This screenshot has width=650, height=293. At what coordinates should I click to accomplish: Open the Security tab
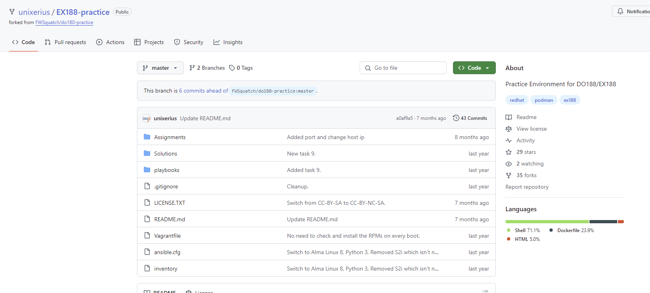189,42
